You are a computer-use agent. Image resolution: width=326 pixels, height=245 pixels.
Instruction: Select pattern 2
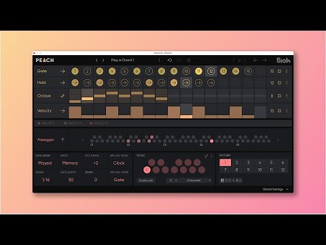coord(237,163)
